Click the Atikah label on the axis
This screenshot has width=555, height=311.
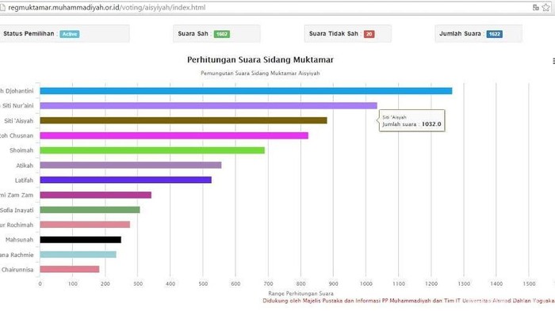[25, 165]
